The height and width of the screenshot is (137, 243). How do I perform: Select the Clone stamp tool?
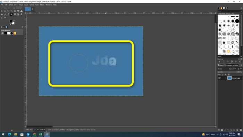tap(11, 14)
